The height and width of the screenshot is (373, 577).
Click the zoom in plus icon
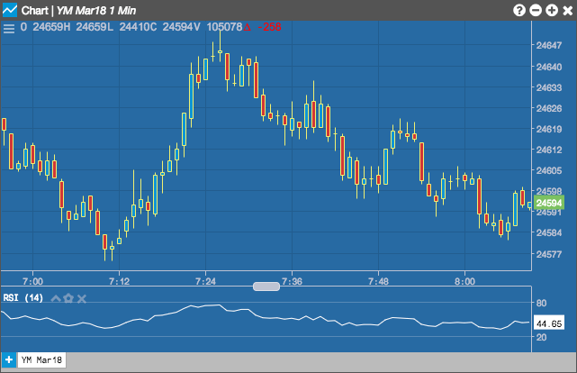click(552, 10)
